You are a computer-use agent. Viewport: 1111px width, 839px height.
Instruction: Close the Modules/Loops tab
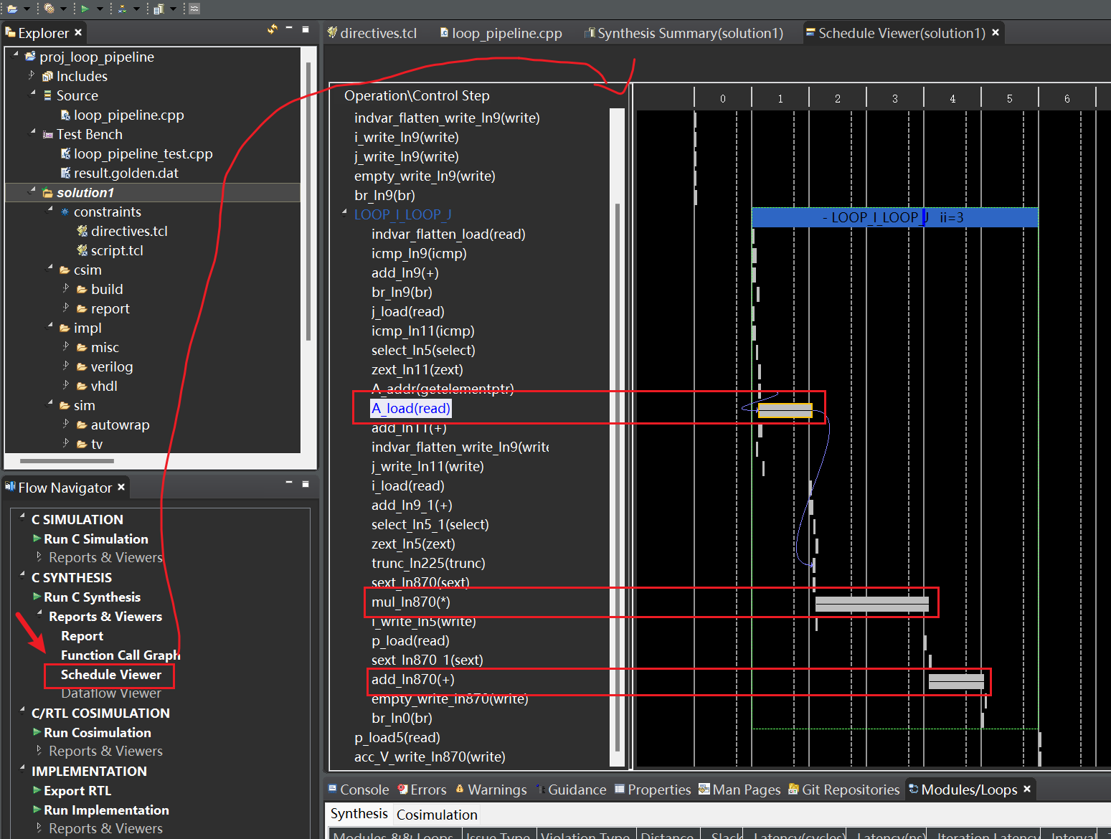(1027, 789)
